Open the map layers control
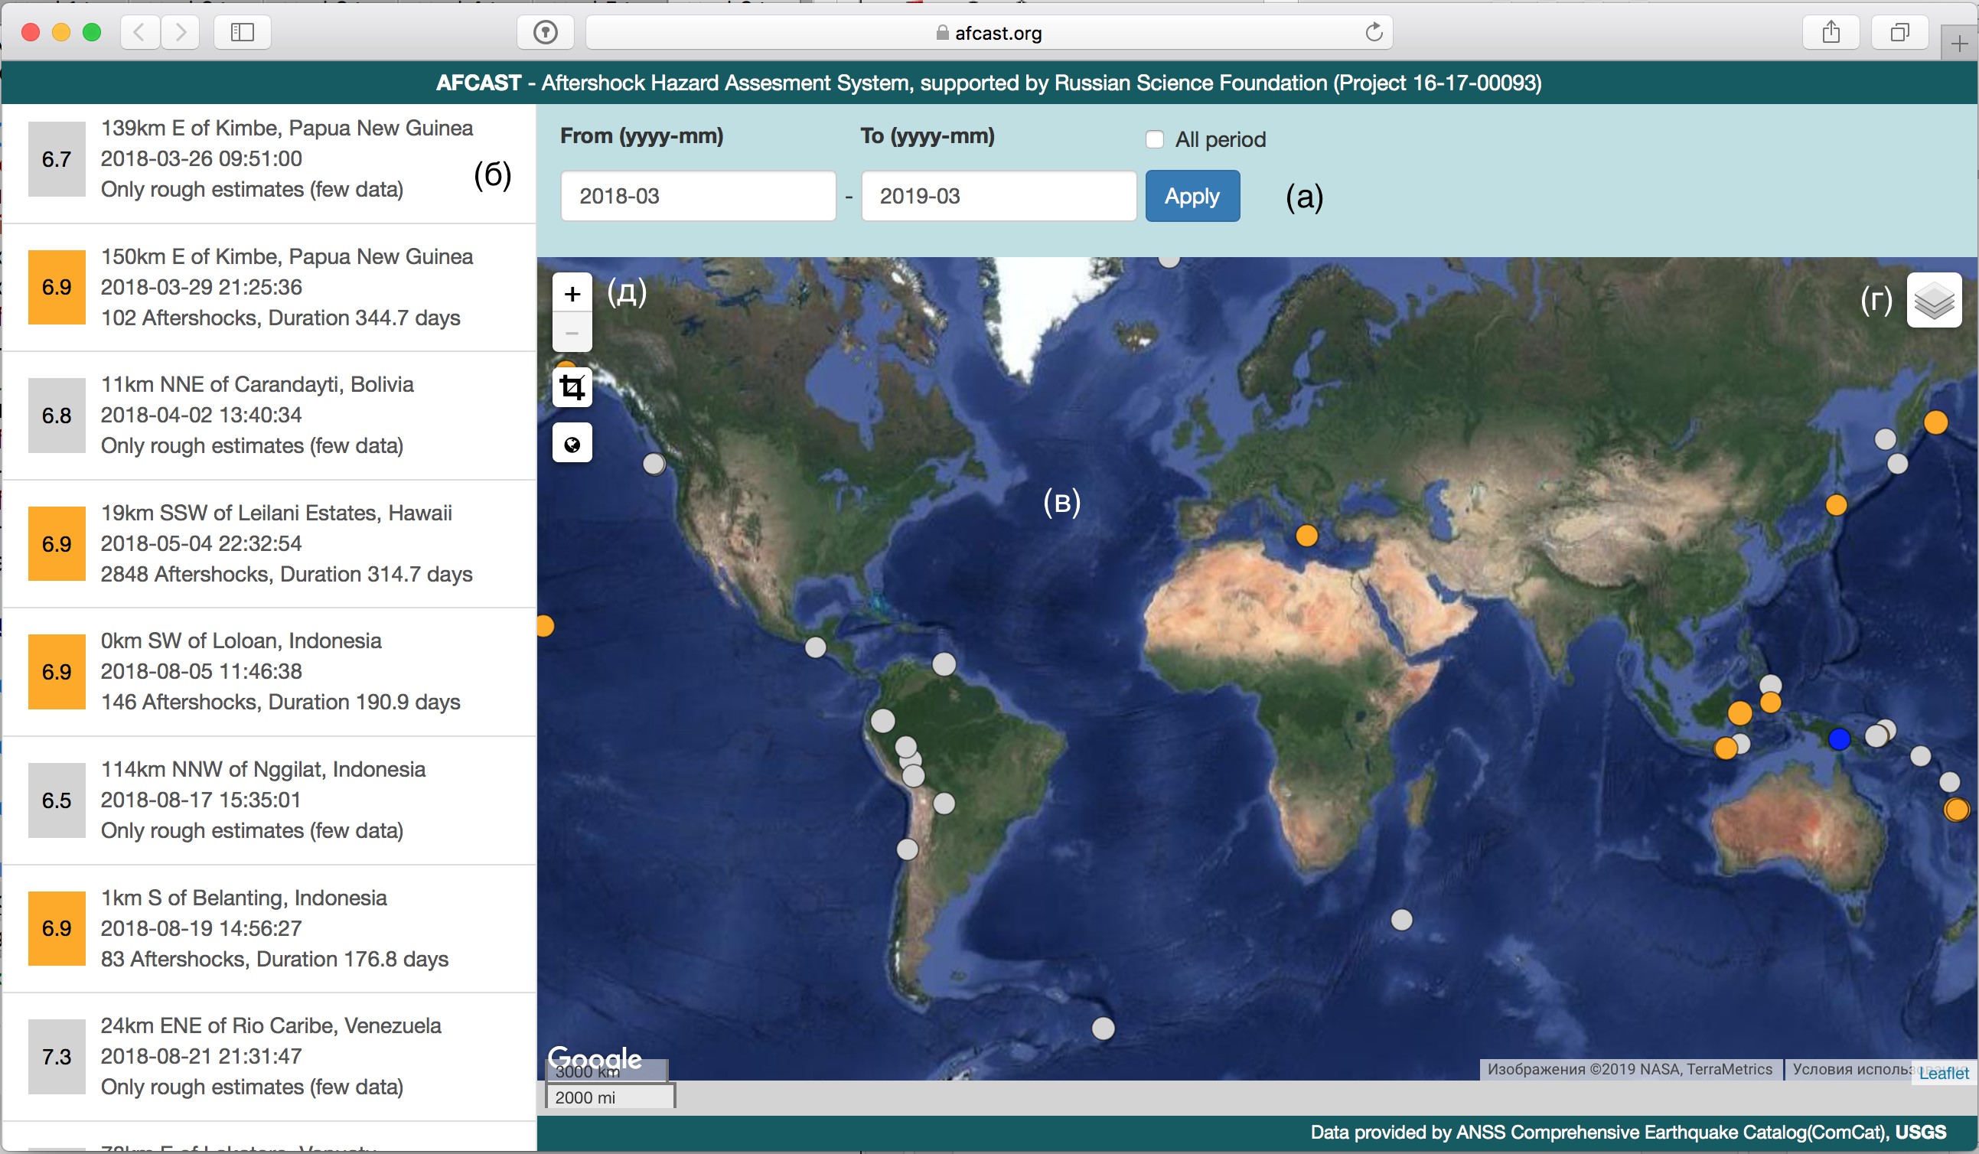This screenshot has width=1979, height=1154. coord(1933,300)
